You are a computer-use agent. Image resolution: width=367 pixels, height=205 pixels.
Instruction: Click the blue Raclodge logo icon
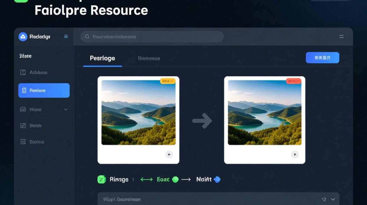[x=23, y=37]
